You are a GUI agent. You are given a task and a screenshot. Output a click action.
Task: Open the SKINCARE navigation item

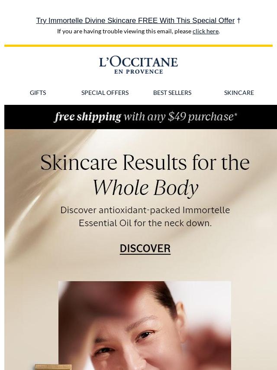(239, 93)
